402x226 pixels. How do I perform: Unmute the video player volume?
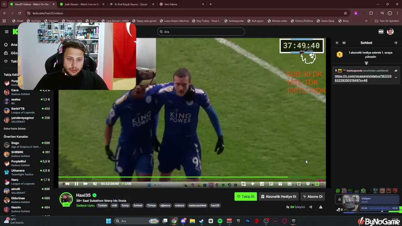coord(95,184)
